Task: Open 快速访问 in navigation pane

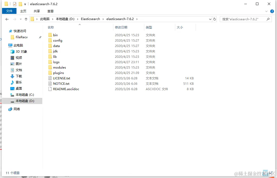Action: point(17,31)
